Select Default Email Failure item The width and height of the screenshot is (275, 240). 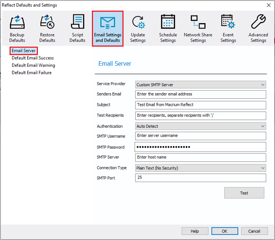point(32,73)
